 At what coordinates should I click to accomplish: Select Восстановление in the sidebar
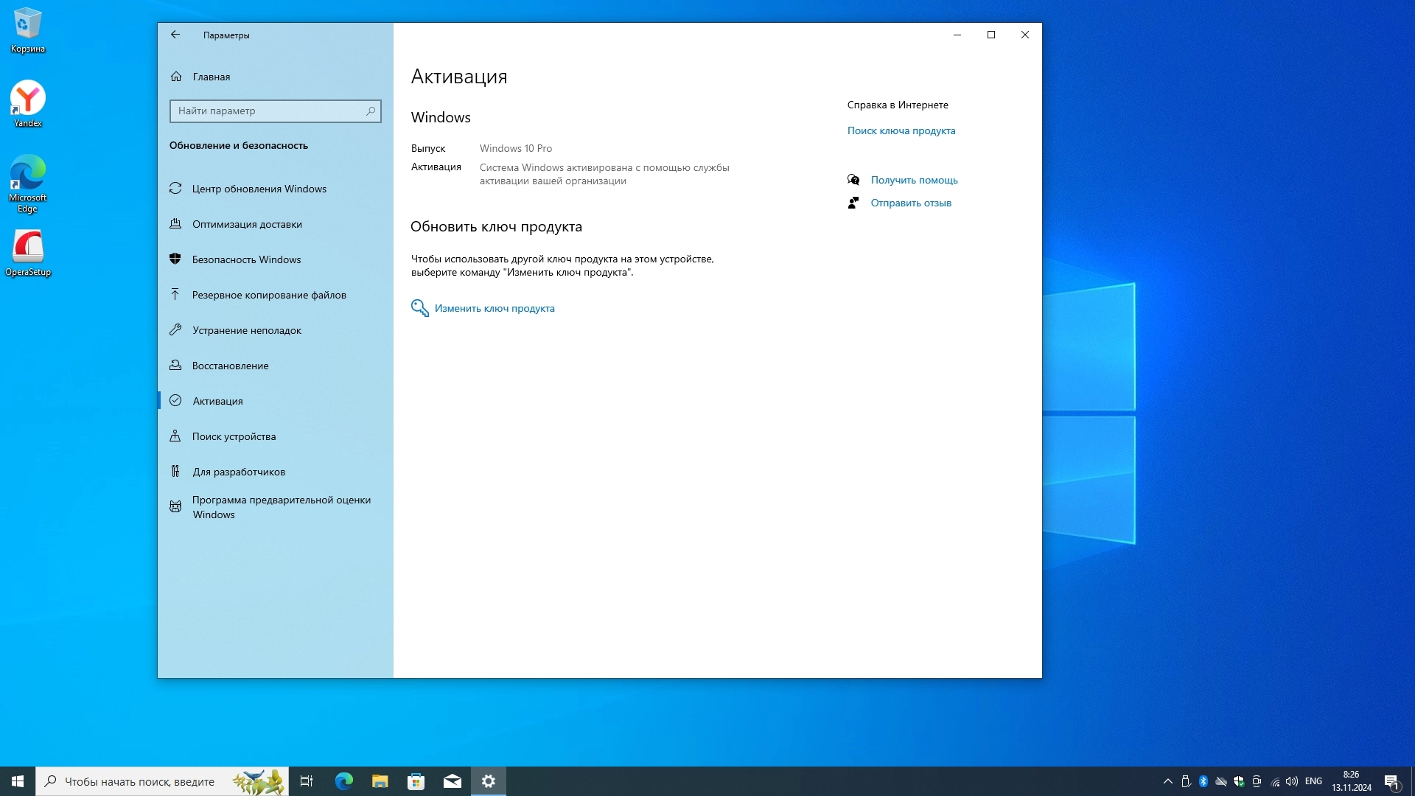230,366
